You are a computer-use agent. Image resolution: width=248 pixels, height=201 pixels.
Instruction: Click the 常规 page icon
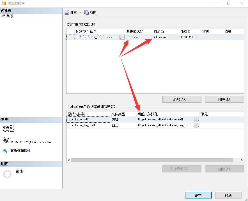tap(3, 16)
